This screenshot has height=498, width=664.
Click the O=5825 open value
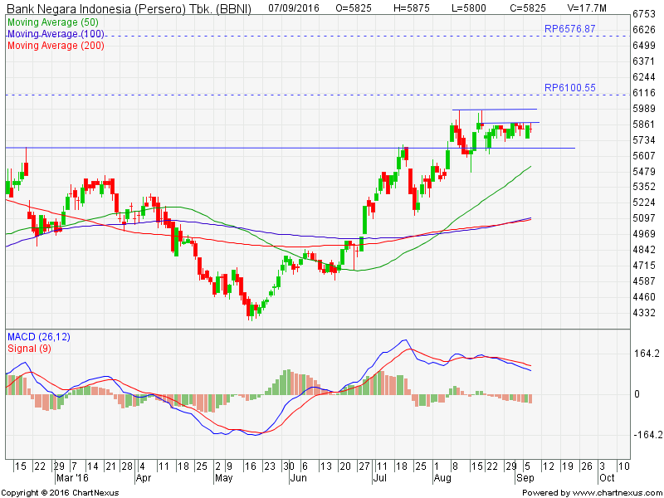pyautogui.click(x=354, y=8)
